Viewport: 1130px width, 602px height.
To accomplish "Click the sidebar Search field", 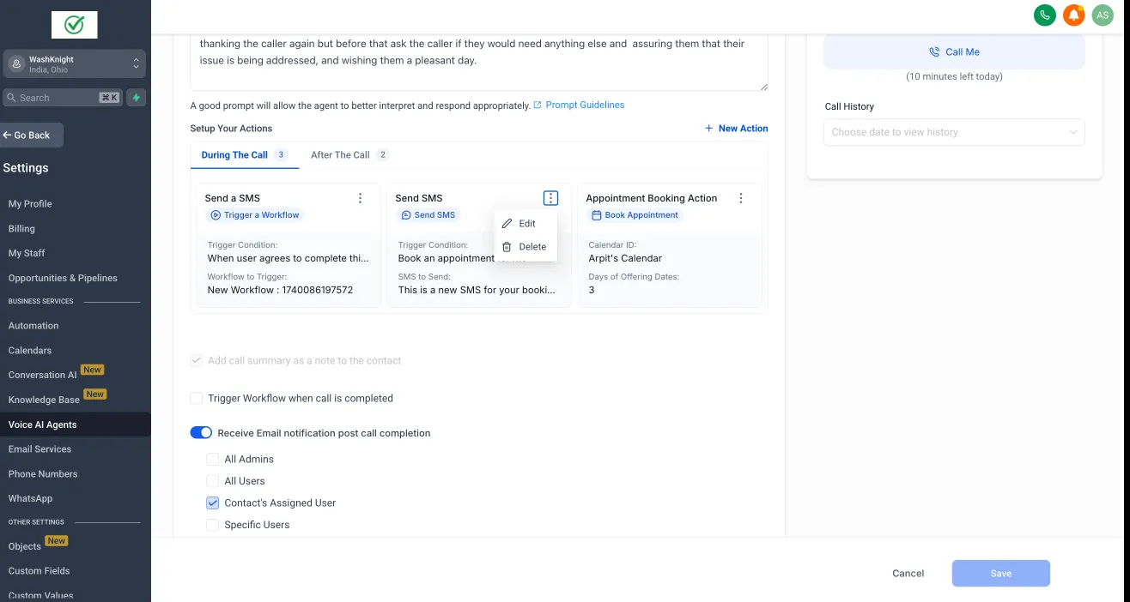I will coord(63,98).
